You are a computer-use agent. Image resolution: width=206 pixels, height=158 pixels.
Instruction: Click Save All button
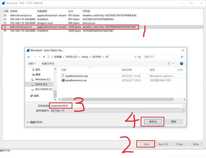pos(163,144)
